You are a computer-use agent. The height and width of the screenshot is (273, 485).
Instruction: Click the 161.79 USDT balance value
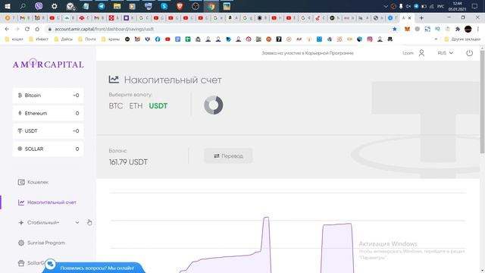pyautogui.click(x=128, y=162)
